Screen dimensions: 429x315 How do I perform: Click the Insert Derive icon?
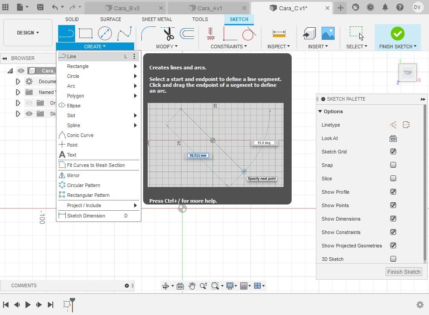[x=310, y=34]
